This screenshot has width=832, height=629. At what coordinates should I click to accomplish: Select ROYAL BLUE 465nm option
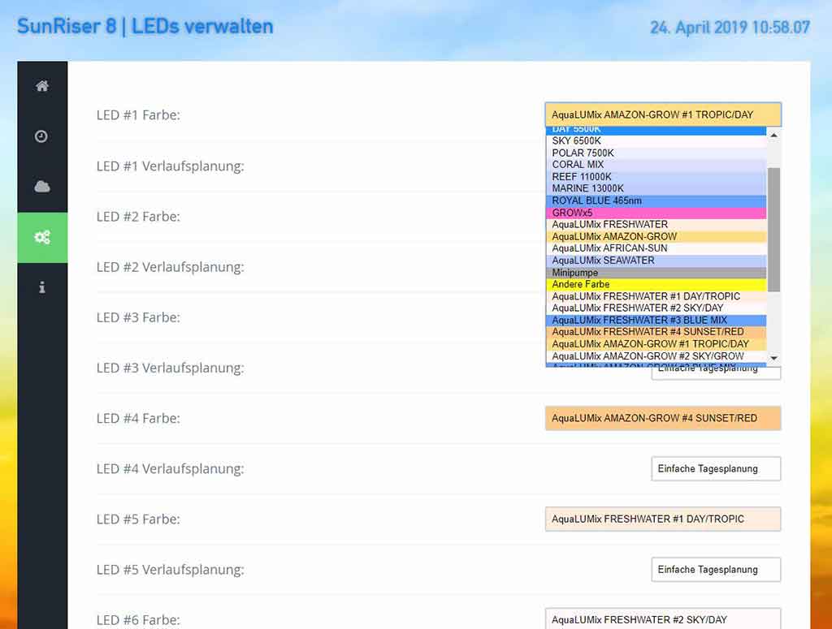[656, 200]
